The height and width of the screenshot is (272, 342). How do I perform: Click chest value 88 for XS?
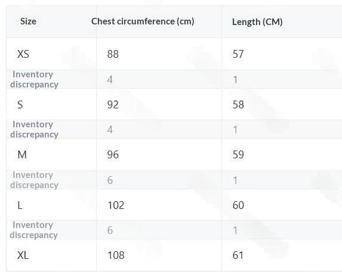pos(113,54)
